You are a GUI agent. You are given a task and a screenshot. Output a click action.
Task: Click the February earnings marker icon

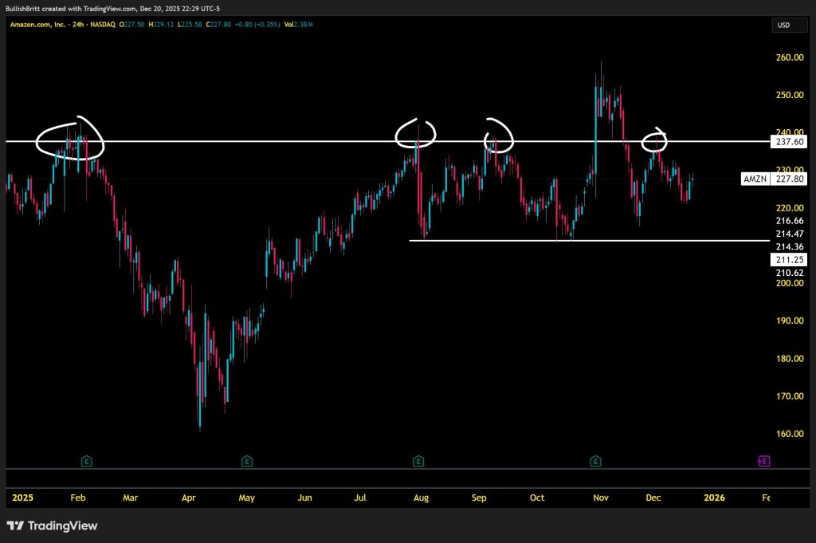[87, 461]
